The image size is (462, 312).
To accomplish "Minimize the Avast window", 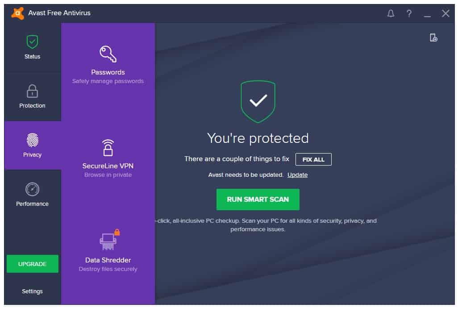I will tap(428, 14).
